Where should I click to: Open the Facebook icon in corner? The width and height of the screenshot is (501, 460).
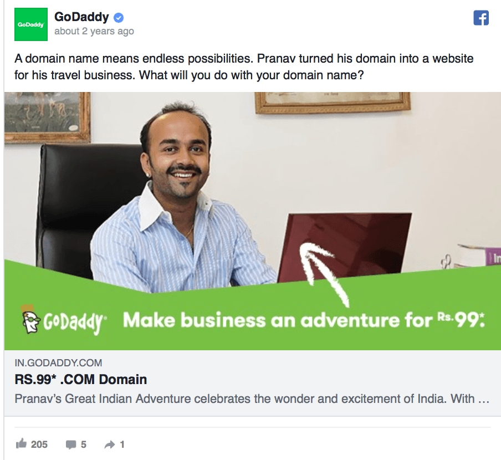481,18
